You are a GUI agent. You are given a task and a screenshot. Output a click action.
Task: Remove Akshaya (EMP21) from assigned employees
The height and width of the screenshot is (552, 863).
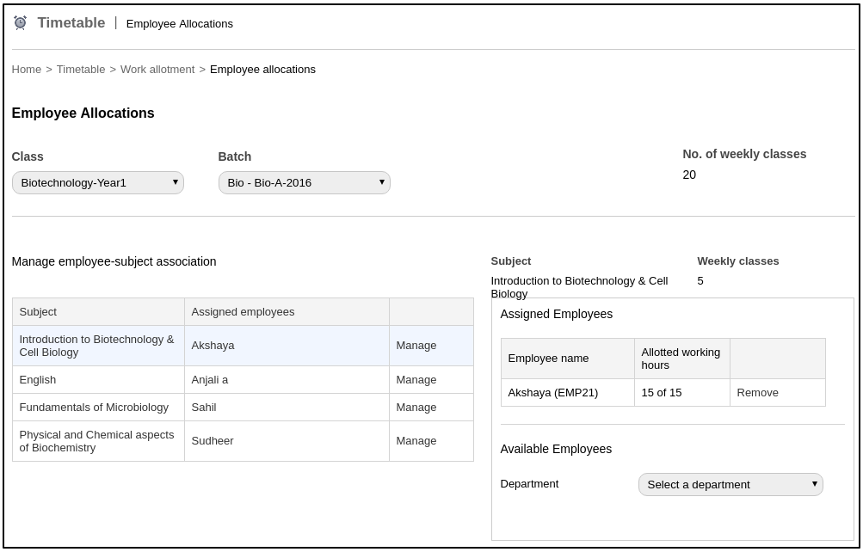click(757, 393)
